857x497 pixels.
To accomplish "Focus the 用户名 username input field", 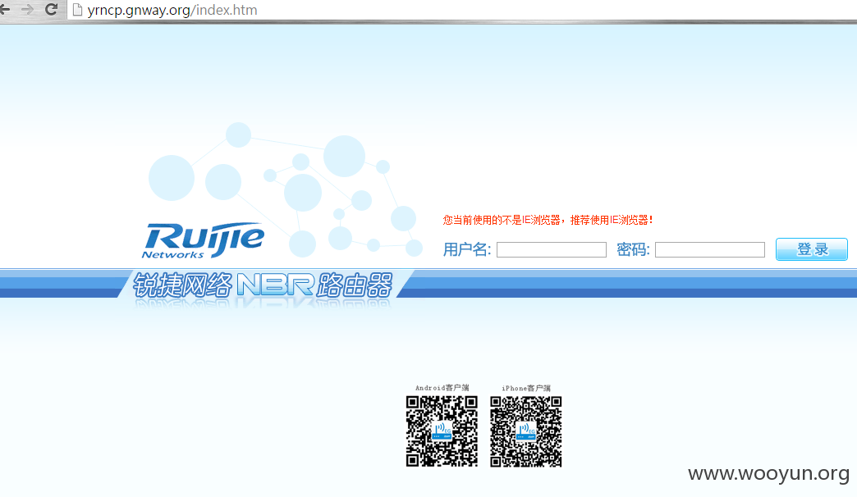I will pos(552,249).
